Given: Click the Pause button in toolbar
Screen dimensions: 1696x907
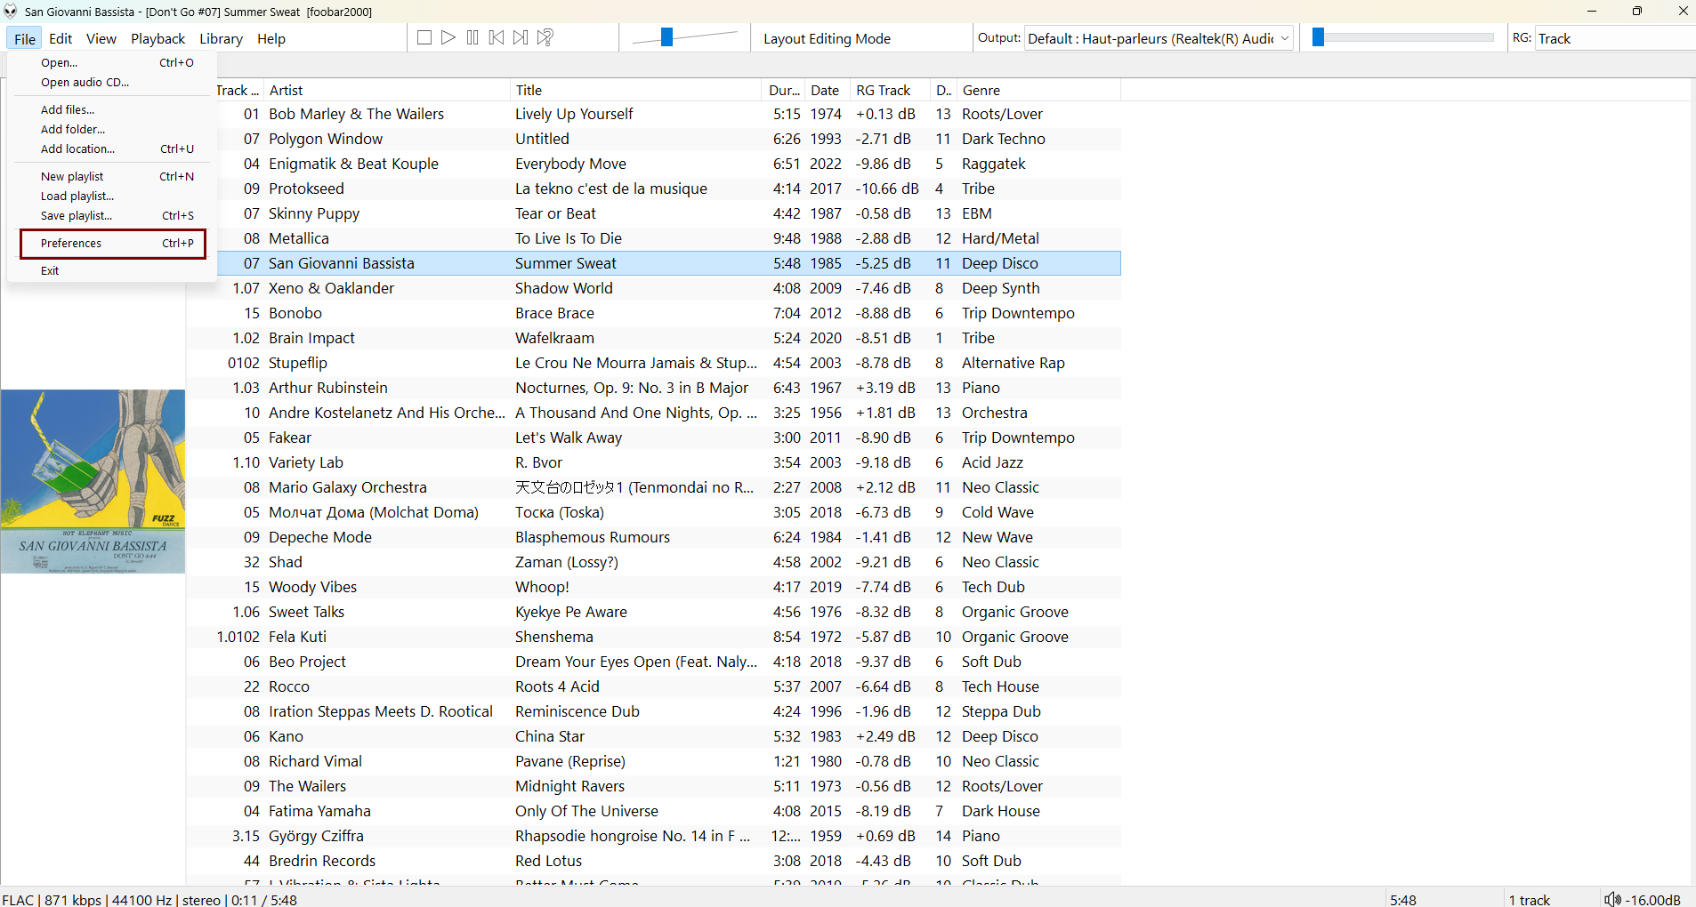Looking at the screenshot, I should point(472,37).
